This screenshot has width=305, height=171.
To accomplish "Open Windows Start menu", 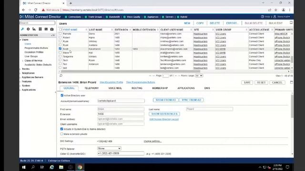I will (24, 167).
